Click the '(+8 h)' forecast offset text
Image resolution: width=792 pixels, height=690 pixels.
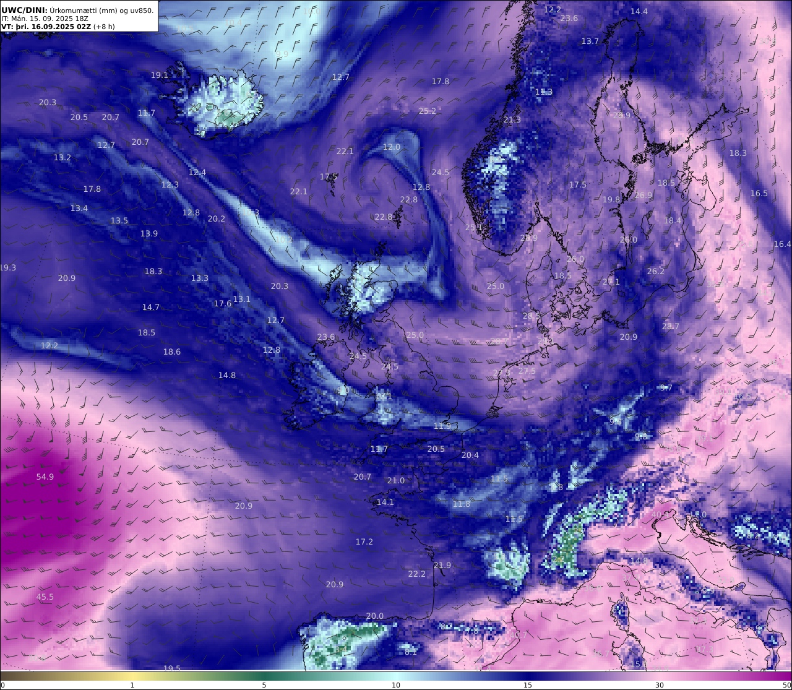[x=104, y=27]
